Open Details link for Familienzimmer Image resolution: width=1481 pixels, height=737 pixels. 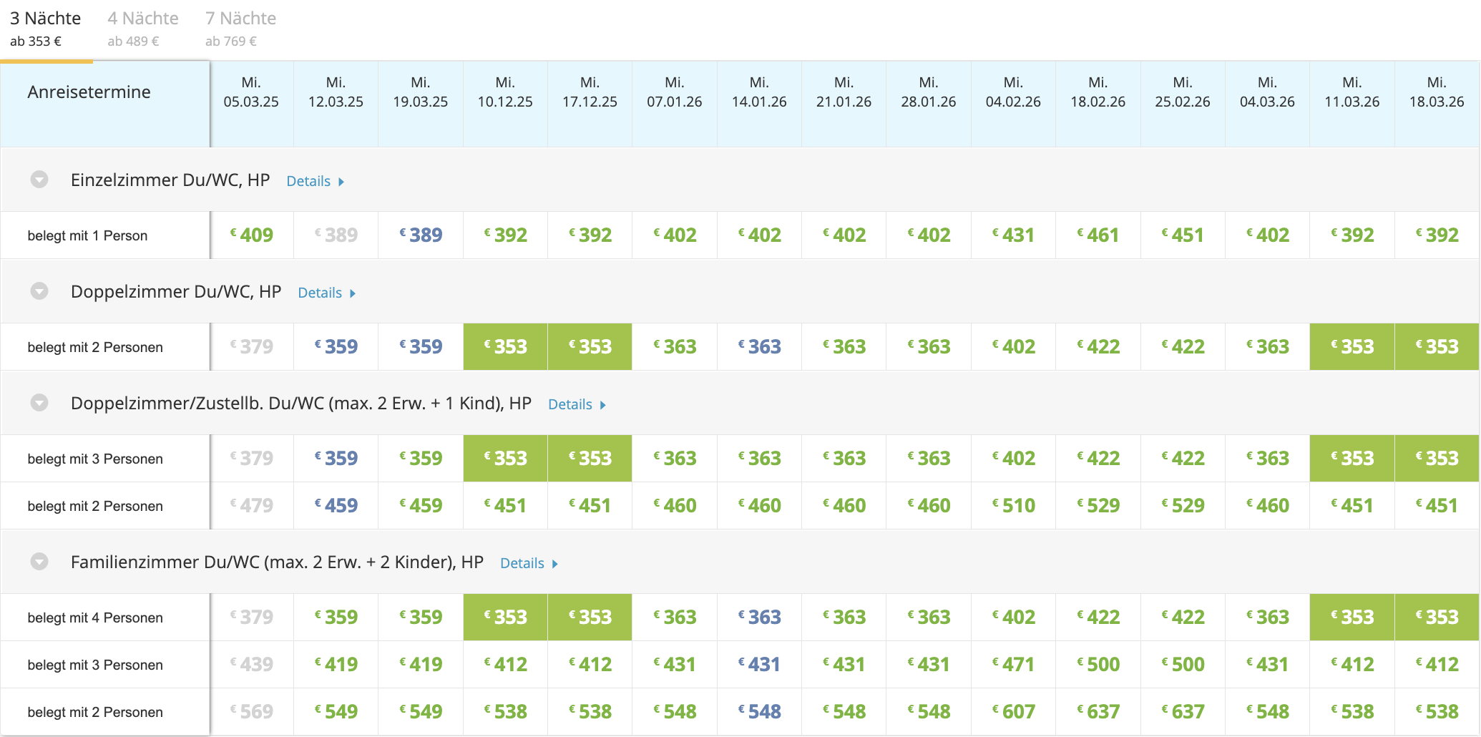(522, 563)
